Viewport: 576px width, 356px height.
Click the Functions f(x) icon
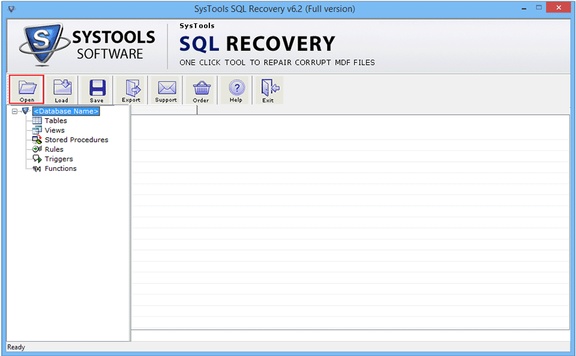[x=37, y=169]
